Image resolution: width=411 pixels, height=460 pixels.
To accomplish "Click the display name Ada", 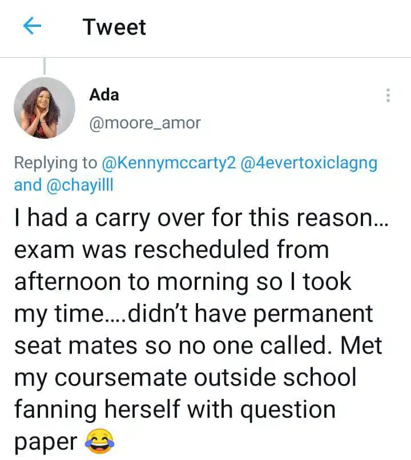I will point(104,94).
